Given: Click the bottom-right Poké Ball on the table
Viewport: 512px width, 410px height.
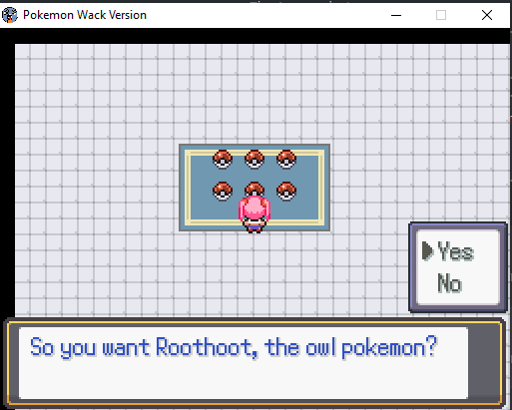Looking at the screenshot, I should tap(286, 191).
